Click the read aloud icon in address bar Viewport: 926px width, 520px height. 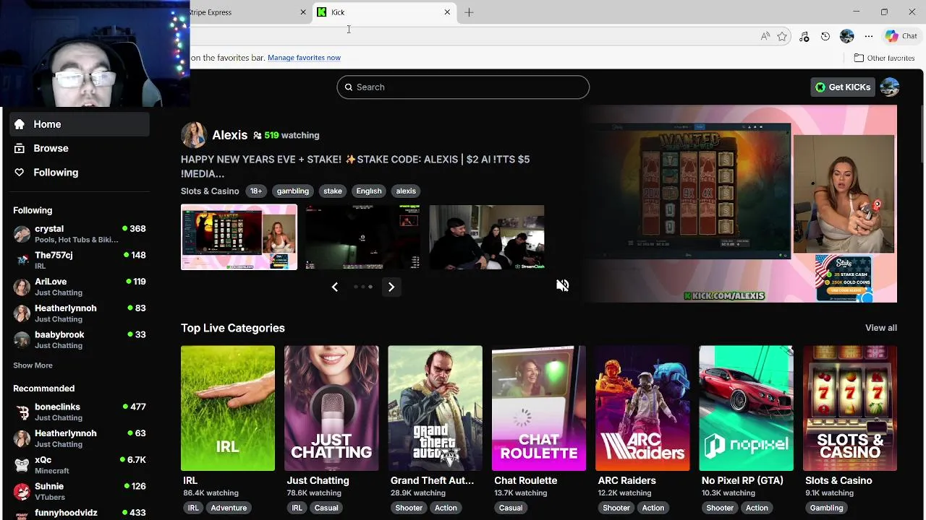[765, 36]
